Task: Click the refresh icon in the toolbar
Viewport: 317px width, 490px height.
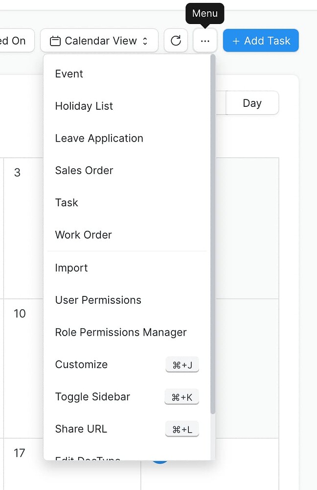Action: pyautogui.click(x=176, y=41)
